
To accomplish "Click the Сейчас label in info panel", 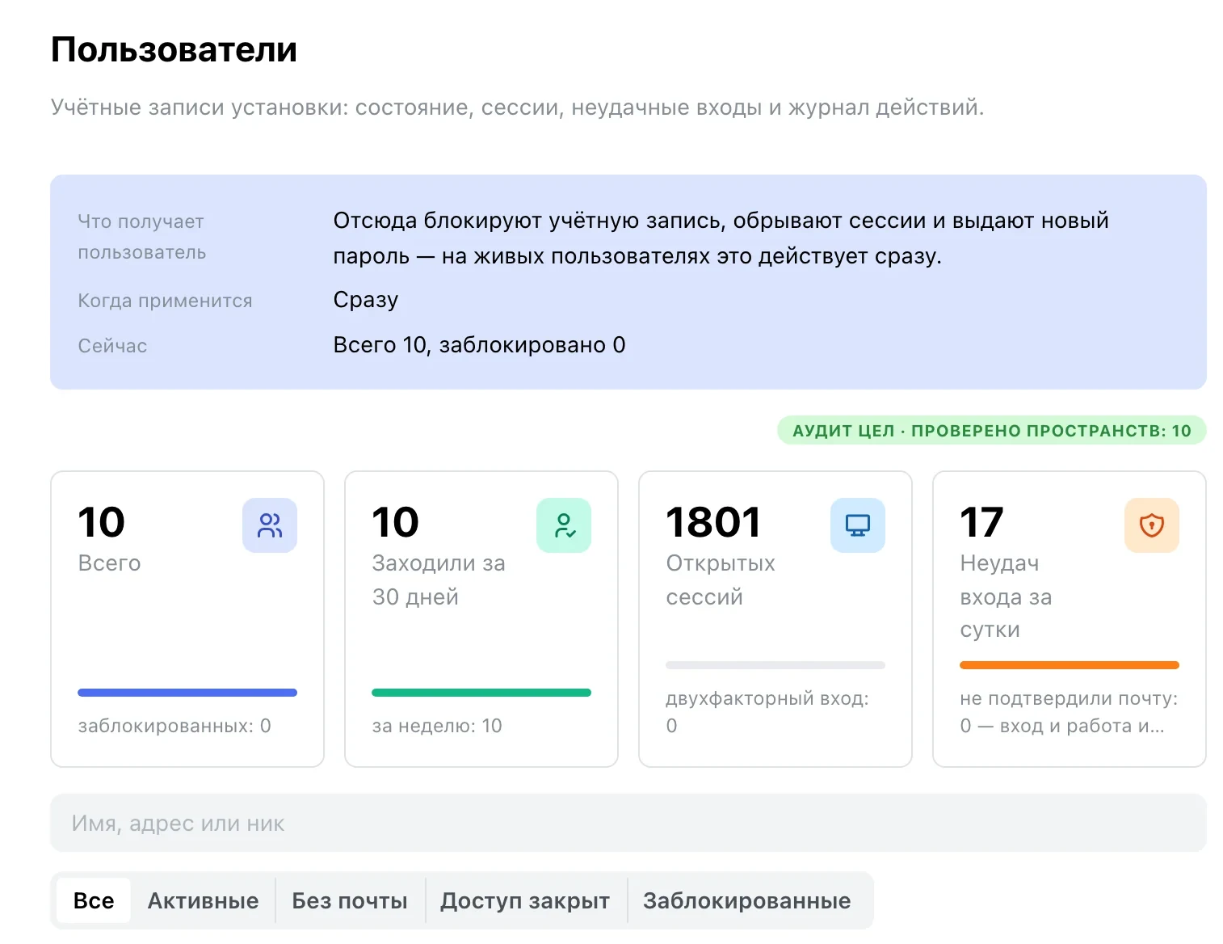I will pos(112,346).
